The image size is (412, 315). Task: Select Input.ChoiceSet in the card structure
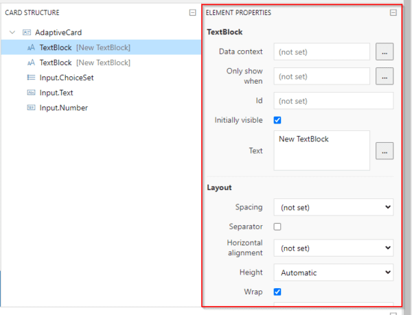pyautogui.click(x=67, y=78)
